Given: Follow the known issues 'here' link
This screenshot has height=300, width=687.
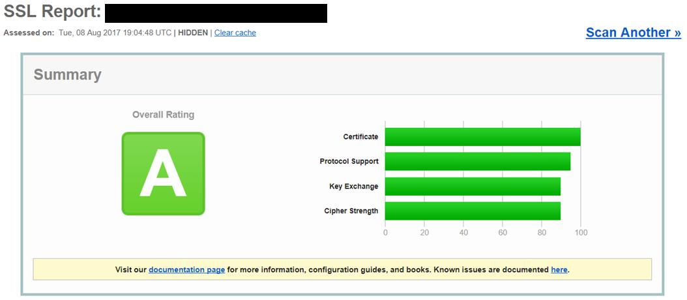Looking at the screenshot, I should [x=559, y=269].
